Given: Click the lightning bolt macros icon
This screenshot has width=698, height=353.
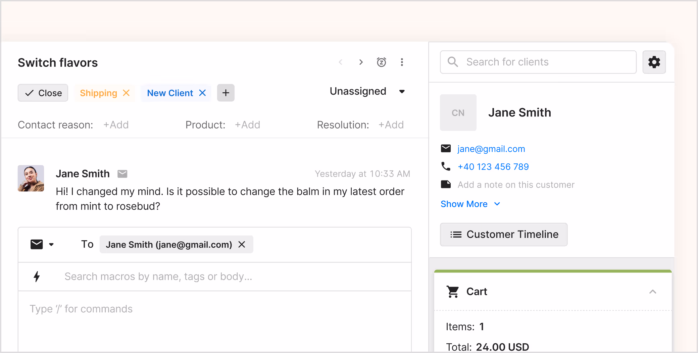Looking at the screenshot, I should point(37,276).
